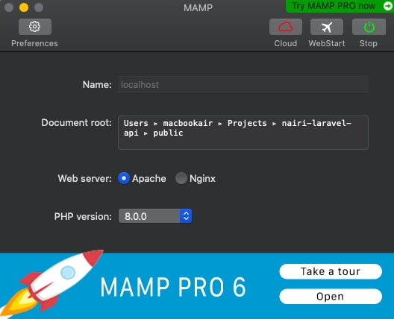The width and height of the screenshot is (394, 319).
Task: Select Nginx as the web server
Action: (x=181, y=178)
